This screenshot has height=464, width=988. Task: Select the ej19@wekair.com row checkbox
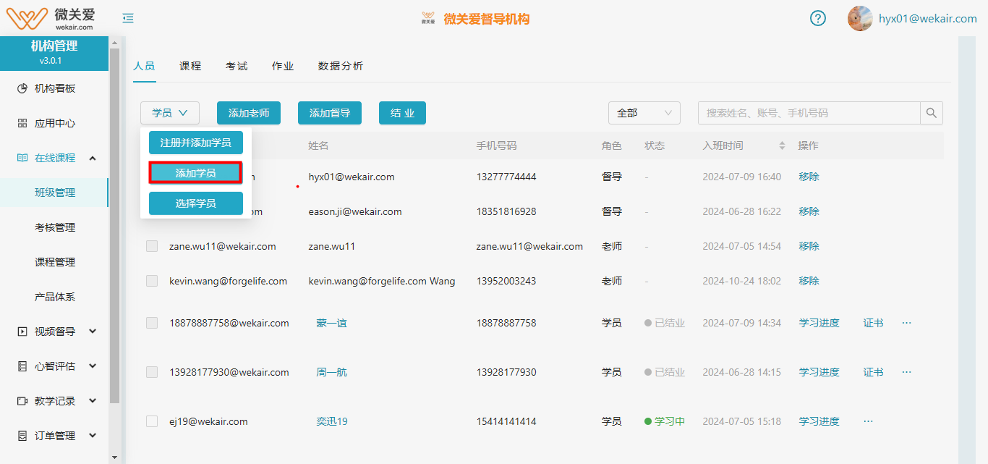pyautogui.click(x=152, y=421)
